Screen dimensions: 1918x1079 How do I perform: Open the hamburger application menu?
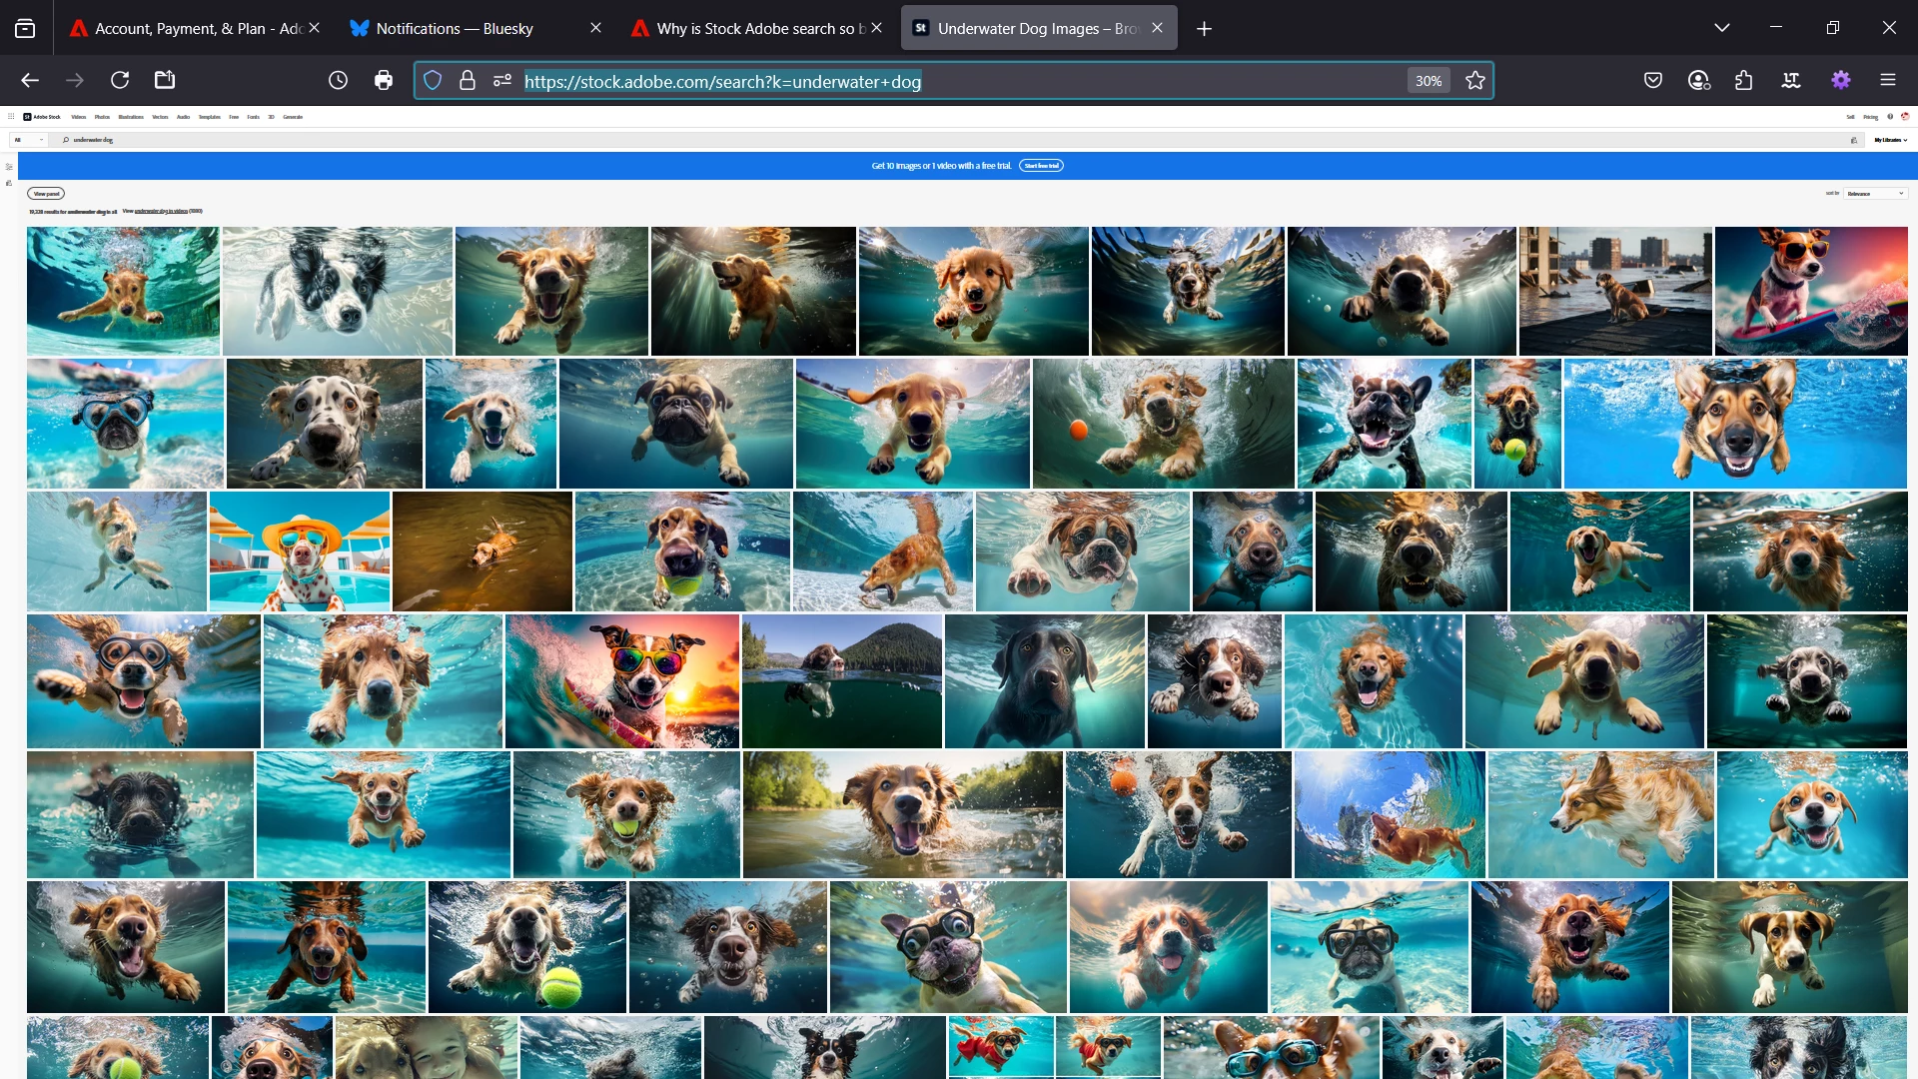(x=1888, y=80)
